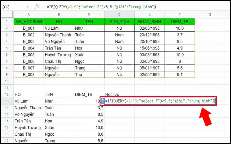Screen dimensions: 231x144
Task: Click cell B_002
Action: 29,35
